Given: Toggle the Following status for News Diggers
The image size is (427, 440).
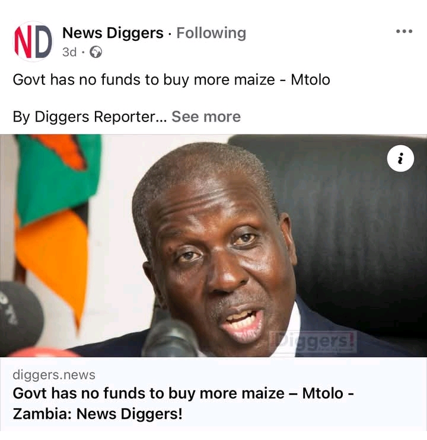Looking at the screenshot, I should 211,33.
